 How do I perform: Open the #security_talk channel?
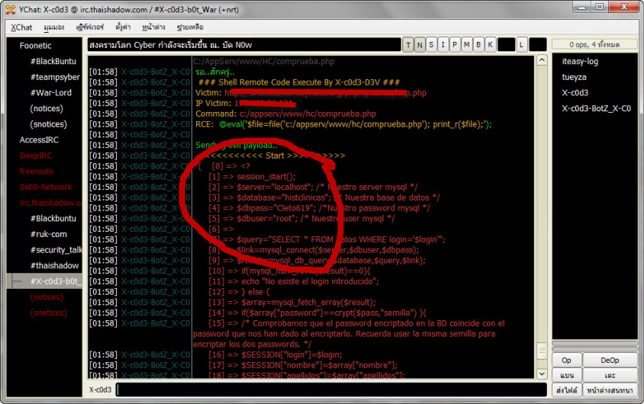(56, 250)
